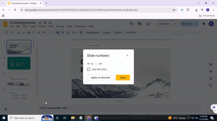Open the Arrange menu

click(x=60, y=26)
